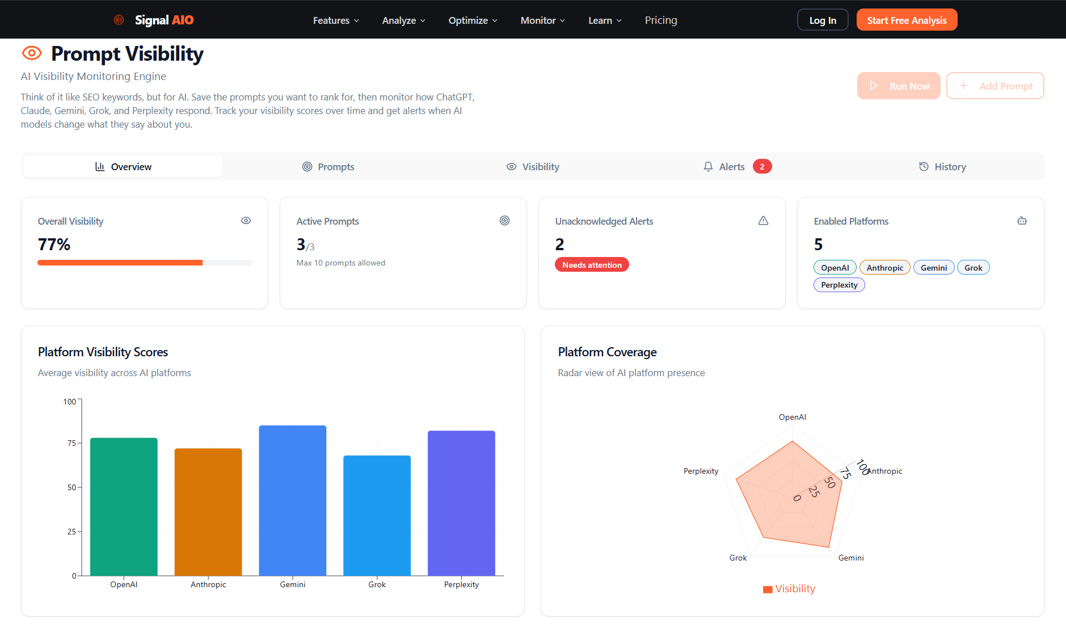Click the OpenAI label on radar chart
This screenshot has width=1066, height=632.
[x=793, y=417]
